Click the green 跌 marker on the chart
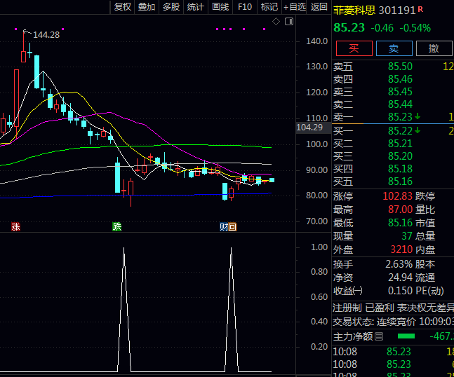This screenshot has height=377, width=454. pyautogui.click(x=116, y=226)
